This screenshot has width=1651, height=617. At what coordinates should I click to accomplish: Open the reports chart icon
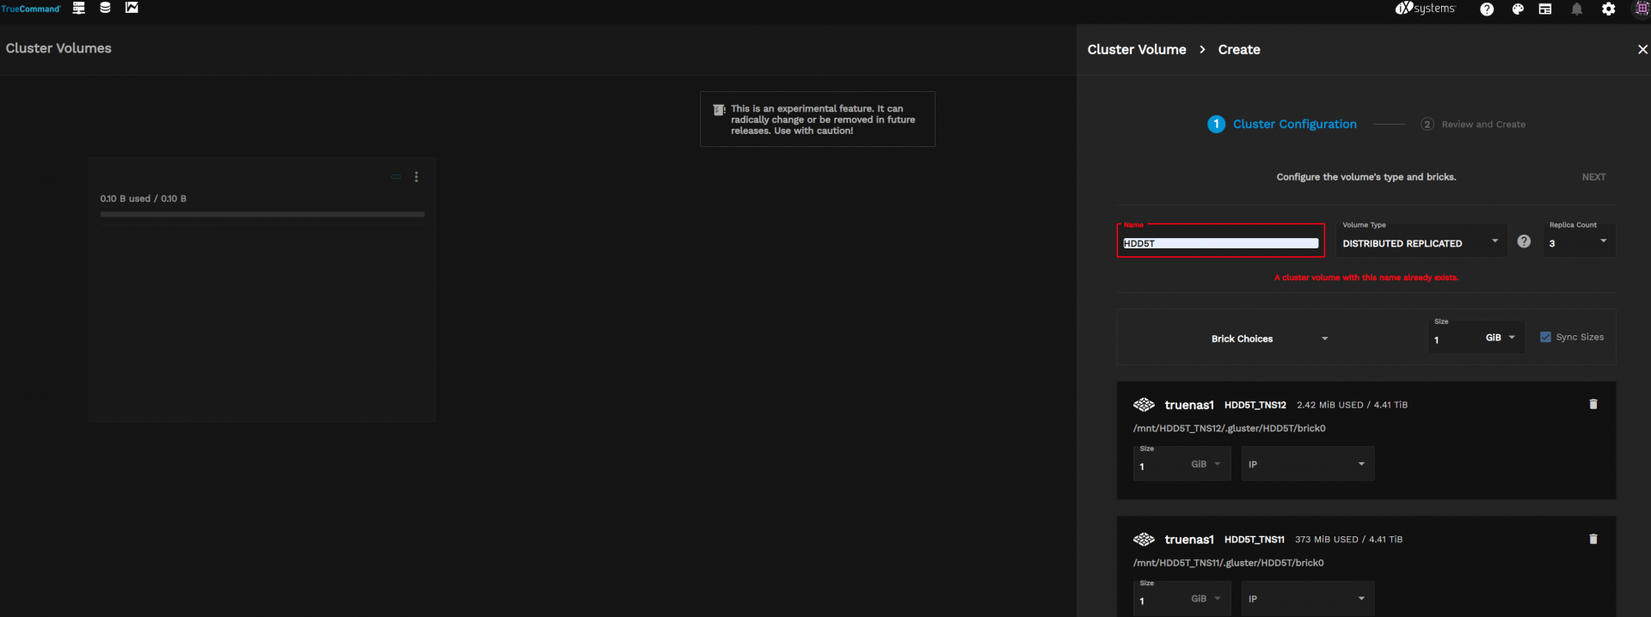(132, 8)
